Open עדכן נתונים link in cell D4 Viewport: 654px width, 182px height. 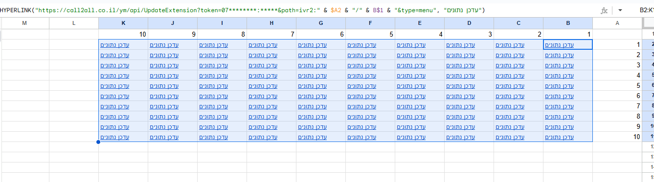point(461,65)
